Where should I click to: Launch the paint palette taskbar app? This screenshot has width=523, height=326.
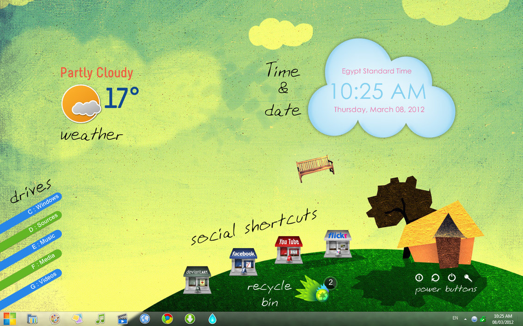pyautogui.click(x=55, y=319)
